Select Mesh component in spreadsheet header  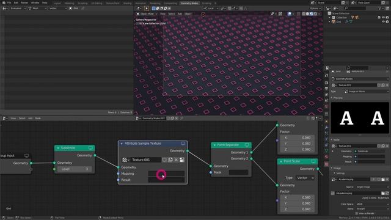click(37, 8)
